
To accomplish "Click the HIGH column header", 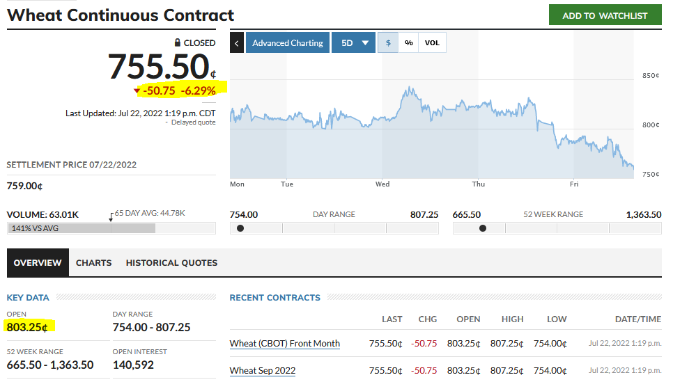I will click(x=513, y=319).
